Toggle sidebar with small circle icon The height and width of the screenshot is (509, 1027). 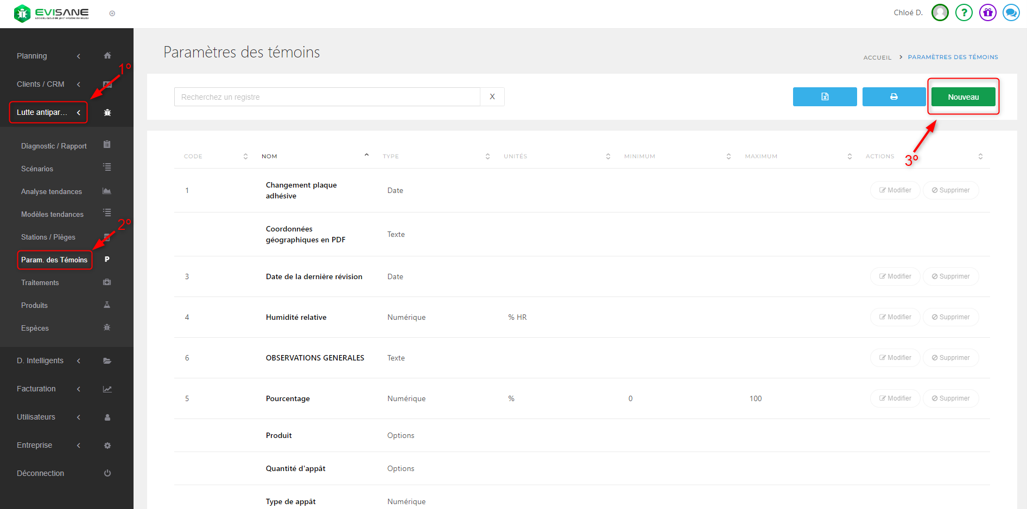[112, 14]
